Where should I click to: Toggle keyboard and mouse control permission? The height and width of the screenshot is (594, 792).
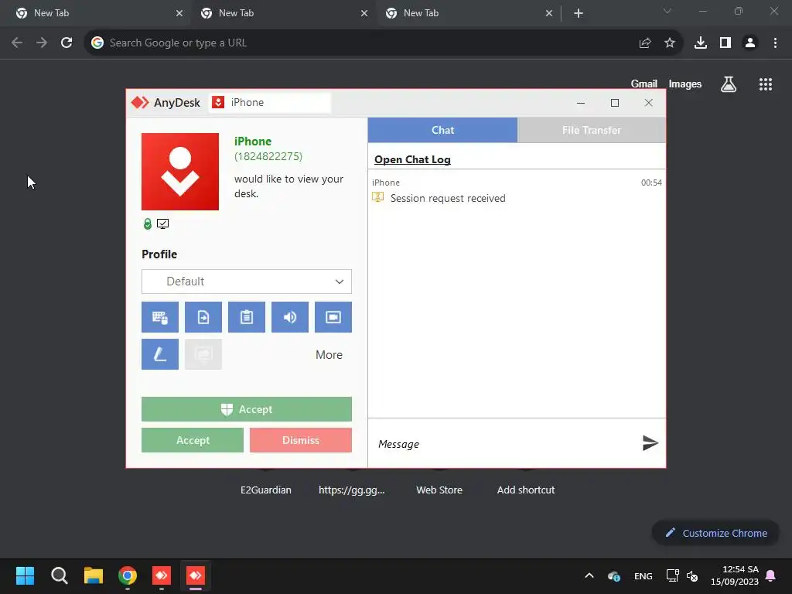click(x=159, y=317)
